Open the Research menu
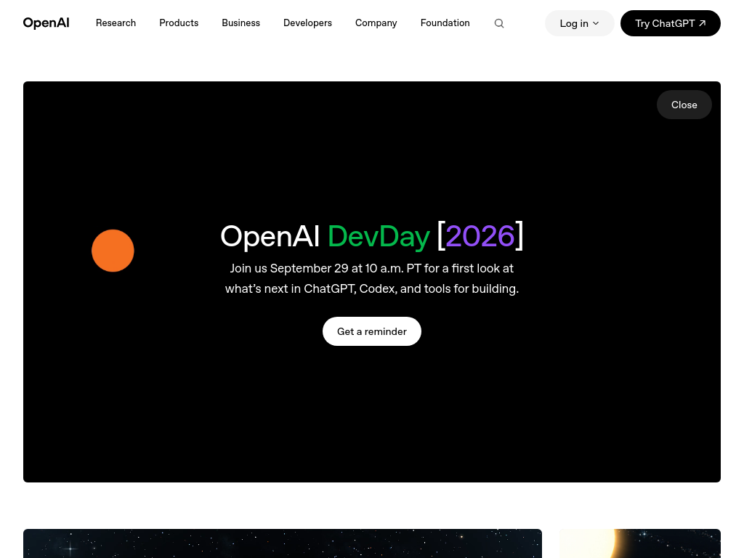The width and height of the screenshot is (744, 558). [x=116, y=23]
